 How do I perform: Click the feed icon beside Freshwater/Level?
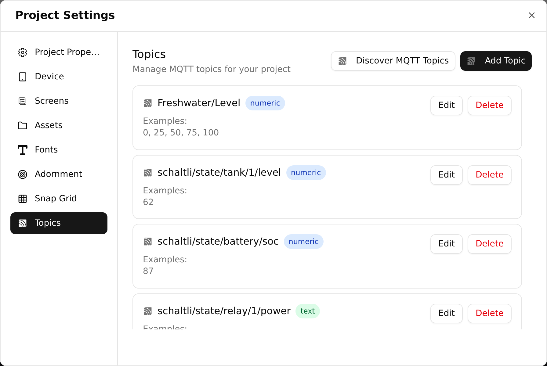tap(148, 103)
